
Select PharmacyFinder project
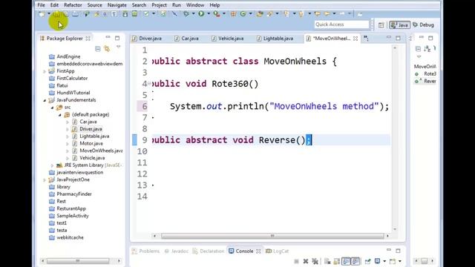click(74, 194)
